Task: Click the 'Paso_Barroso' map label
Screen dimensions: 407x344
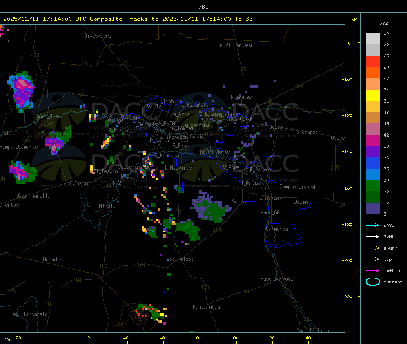Action: [277, 279]
